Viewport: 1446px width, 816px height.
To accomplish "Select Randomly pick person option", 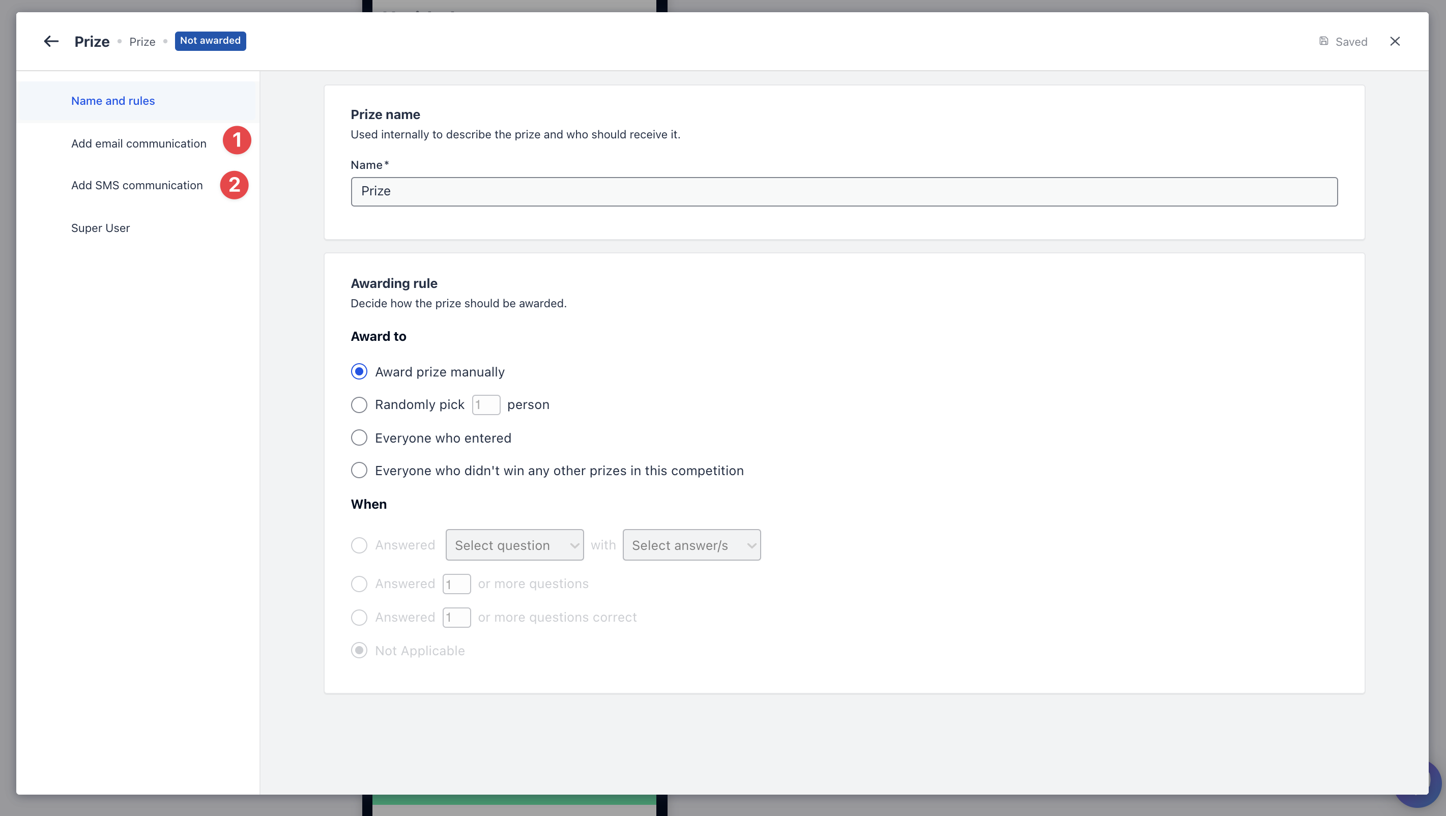I will pos(359,405).
